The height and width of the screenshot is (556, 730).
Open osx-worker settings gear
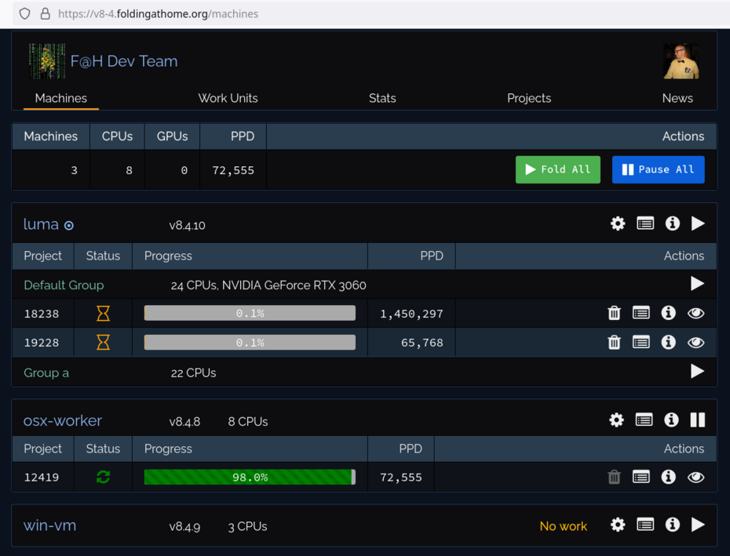click(616, 420)
